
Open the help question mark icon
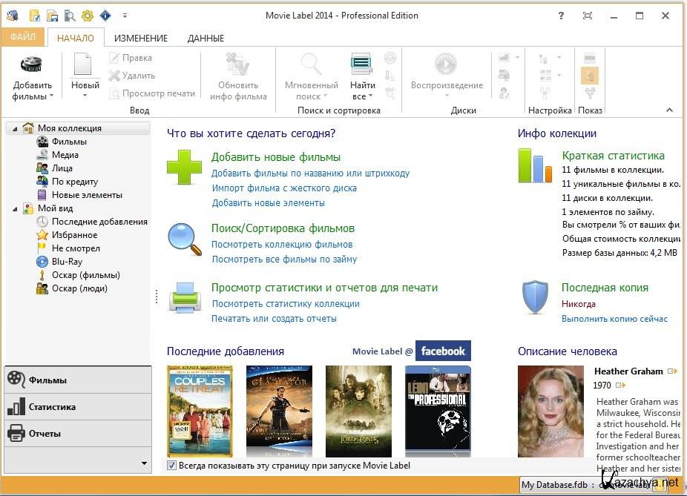561,16
